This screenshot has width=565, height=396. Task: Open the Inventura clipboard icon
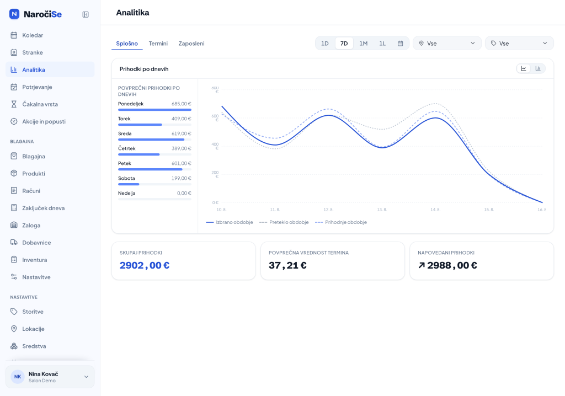pos(14,260)
